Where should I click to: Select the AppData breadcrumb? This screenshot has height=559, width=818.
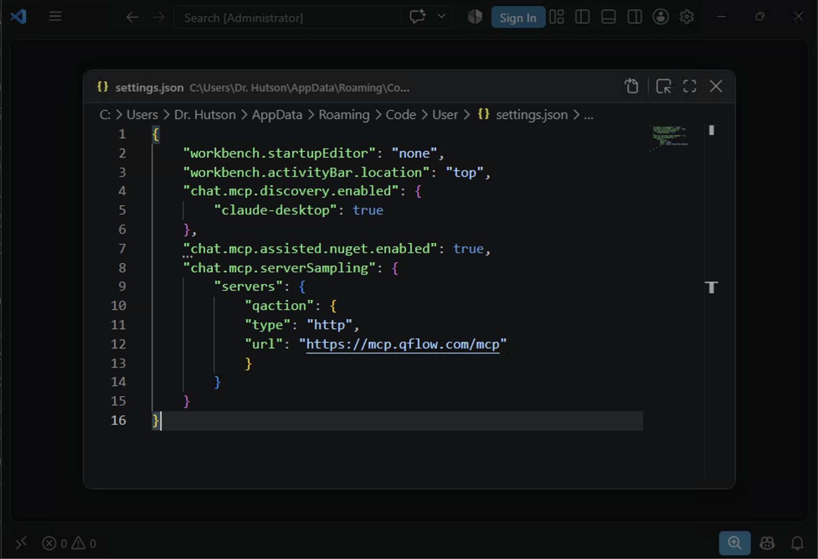pyautogui.click(x=277, y=114)
